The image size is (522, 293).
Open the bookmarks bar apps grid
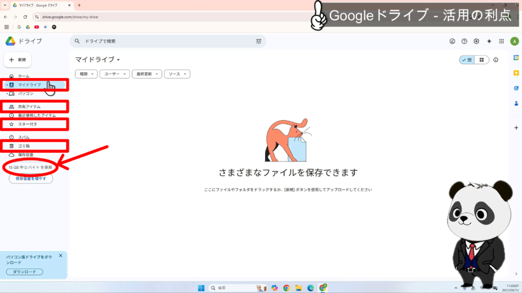click(7, 27)
